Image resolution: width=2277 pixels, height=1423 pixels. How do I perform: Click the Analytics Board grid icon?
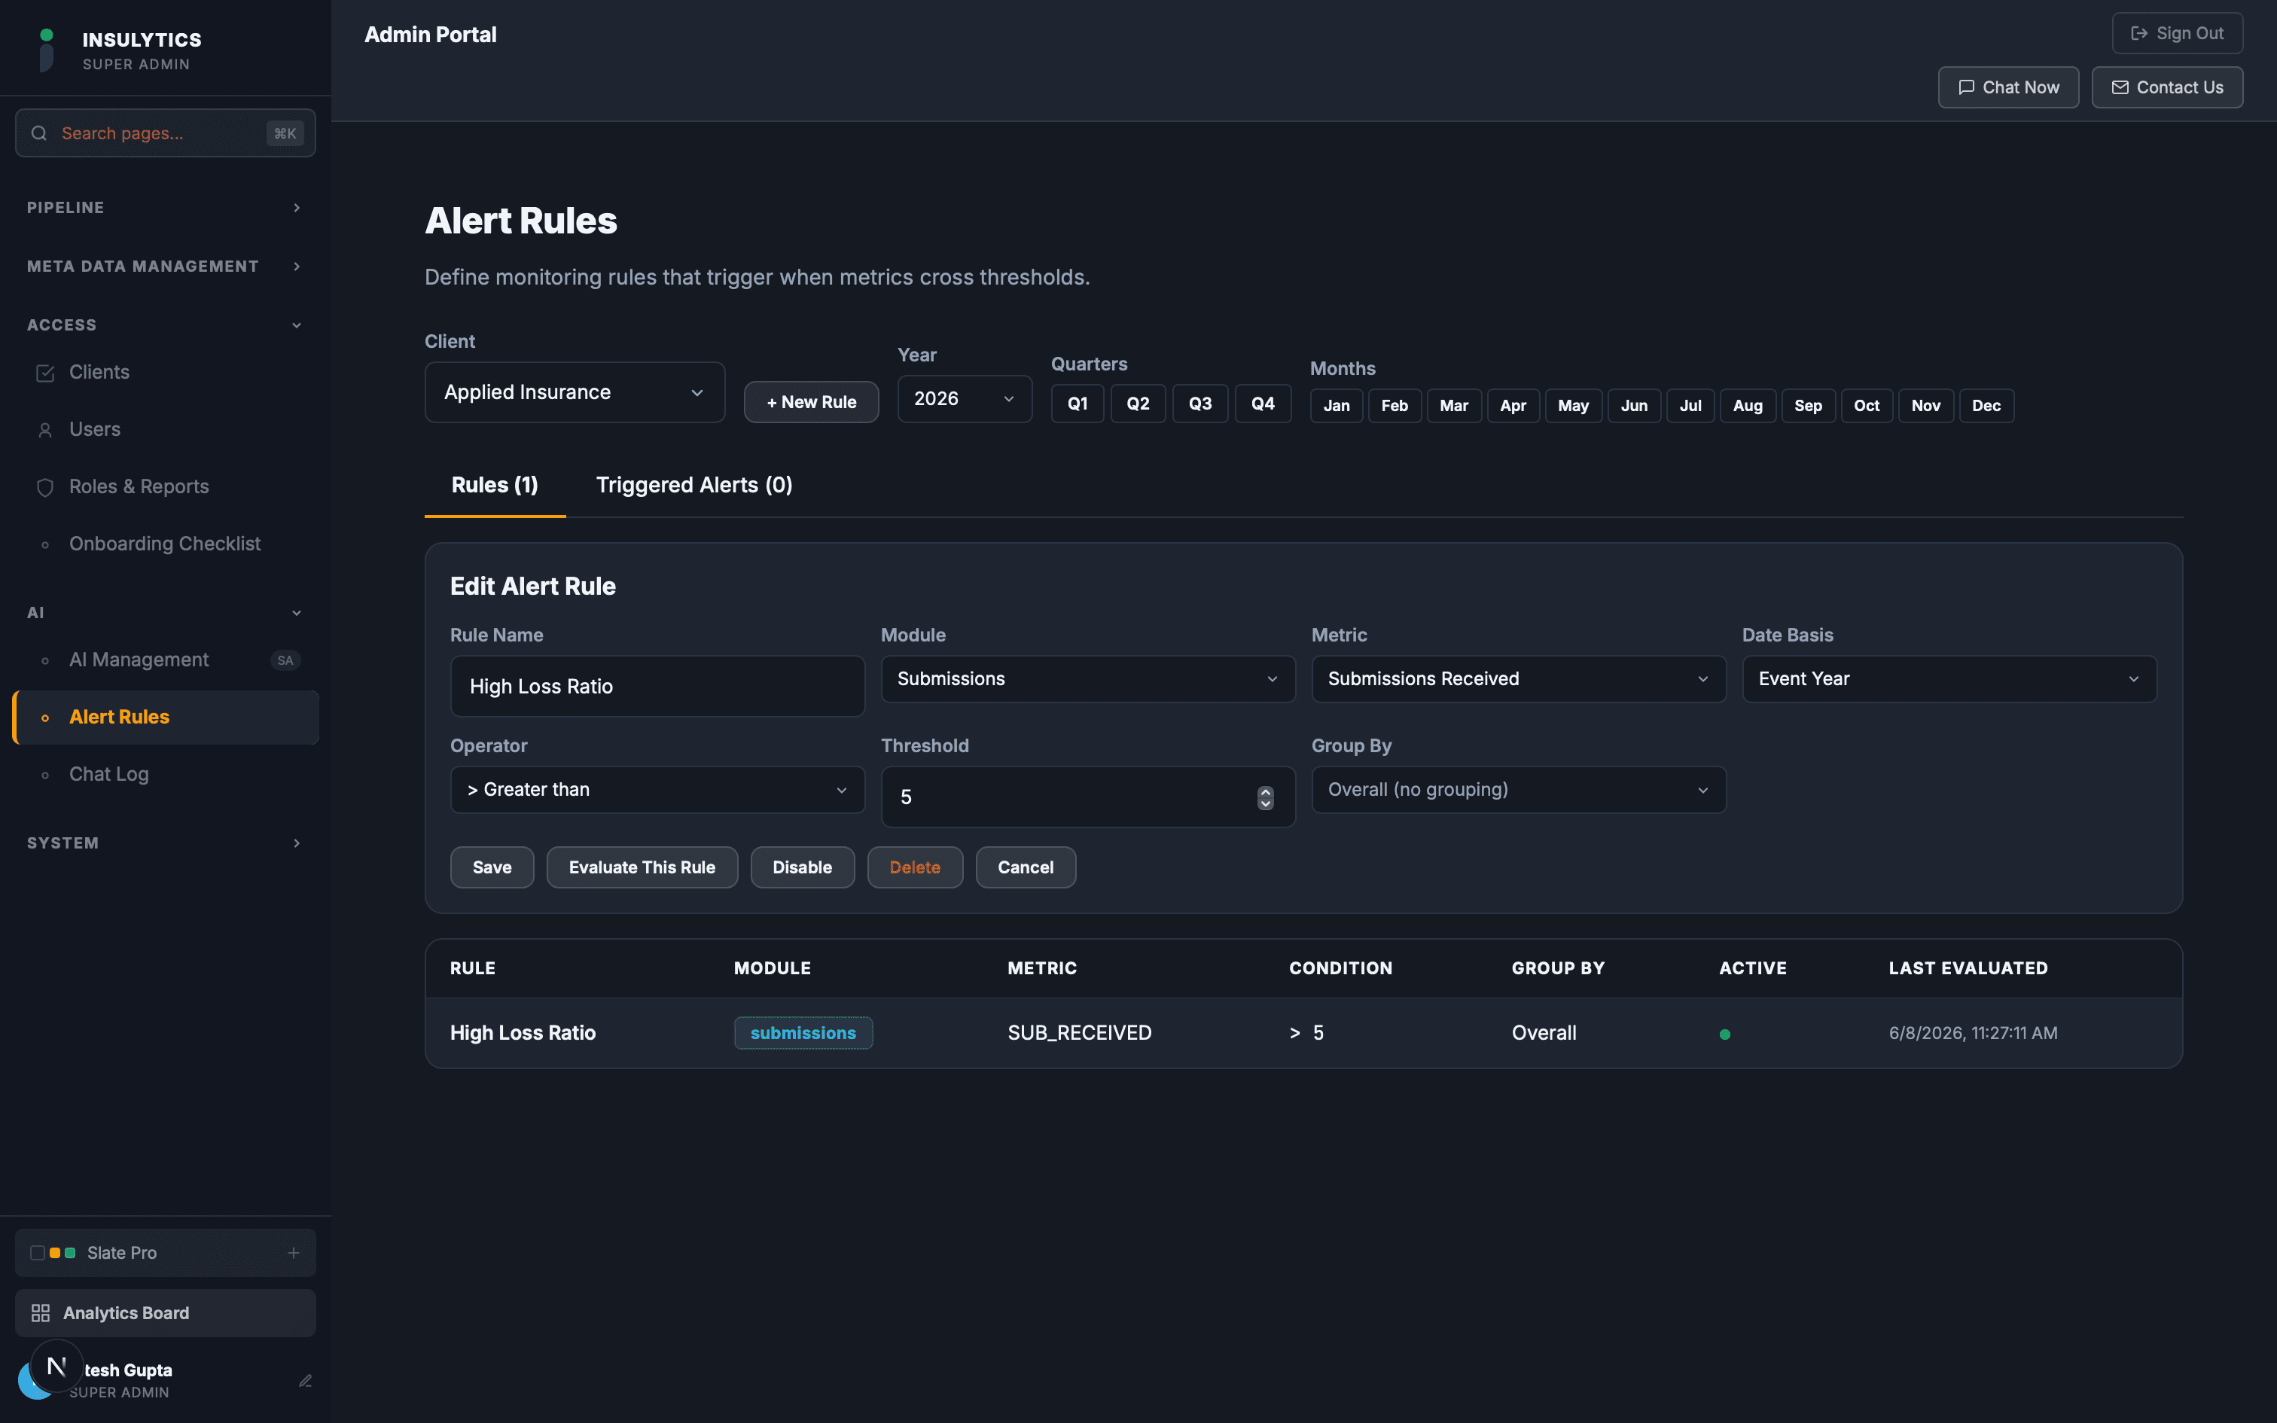[x=41, y=1313]
